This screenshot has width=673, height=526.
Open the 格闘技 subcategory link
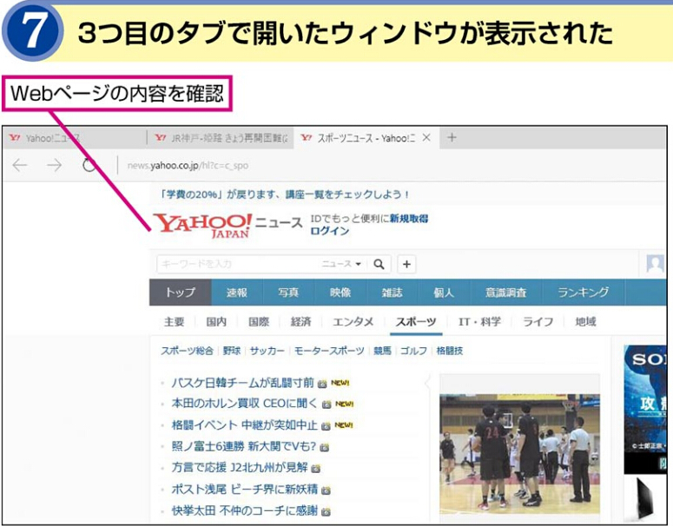point(449,351)
